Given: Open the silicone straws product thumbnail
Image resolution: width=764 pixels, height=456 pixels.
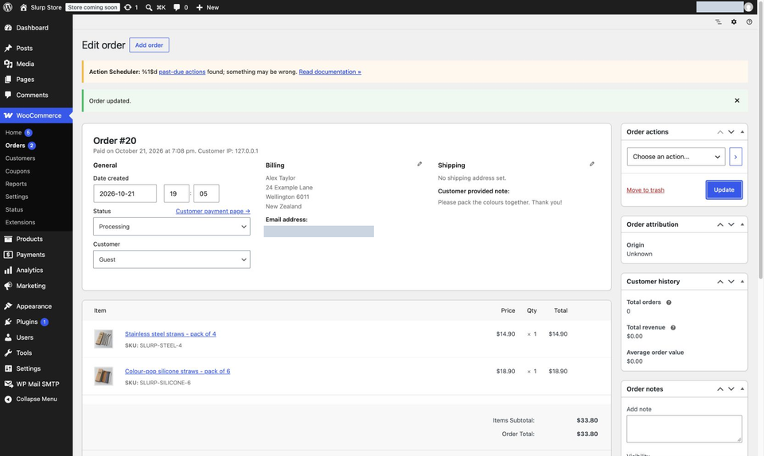Looking at the screenshot, I should point(103,376).
